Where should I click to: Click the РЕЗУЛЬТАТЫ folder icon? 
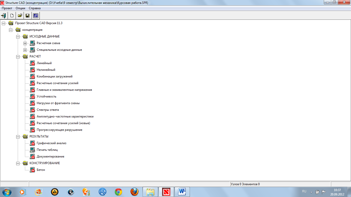(25, 136)
